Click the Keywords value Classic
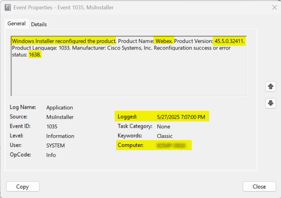 [165, 136]
